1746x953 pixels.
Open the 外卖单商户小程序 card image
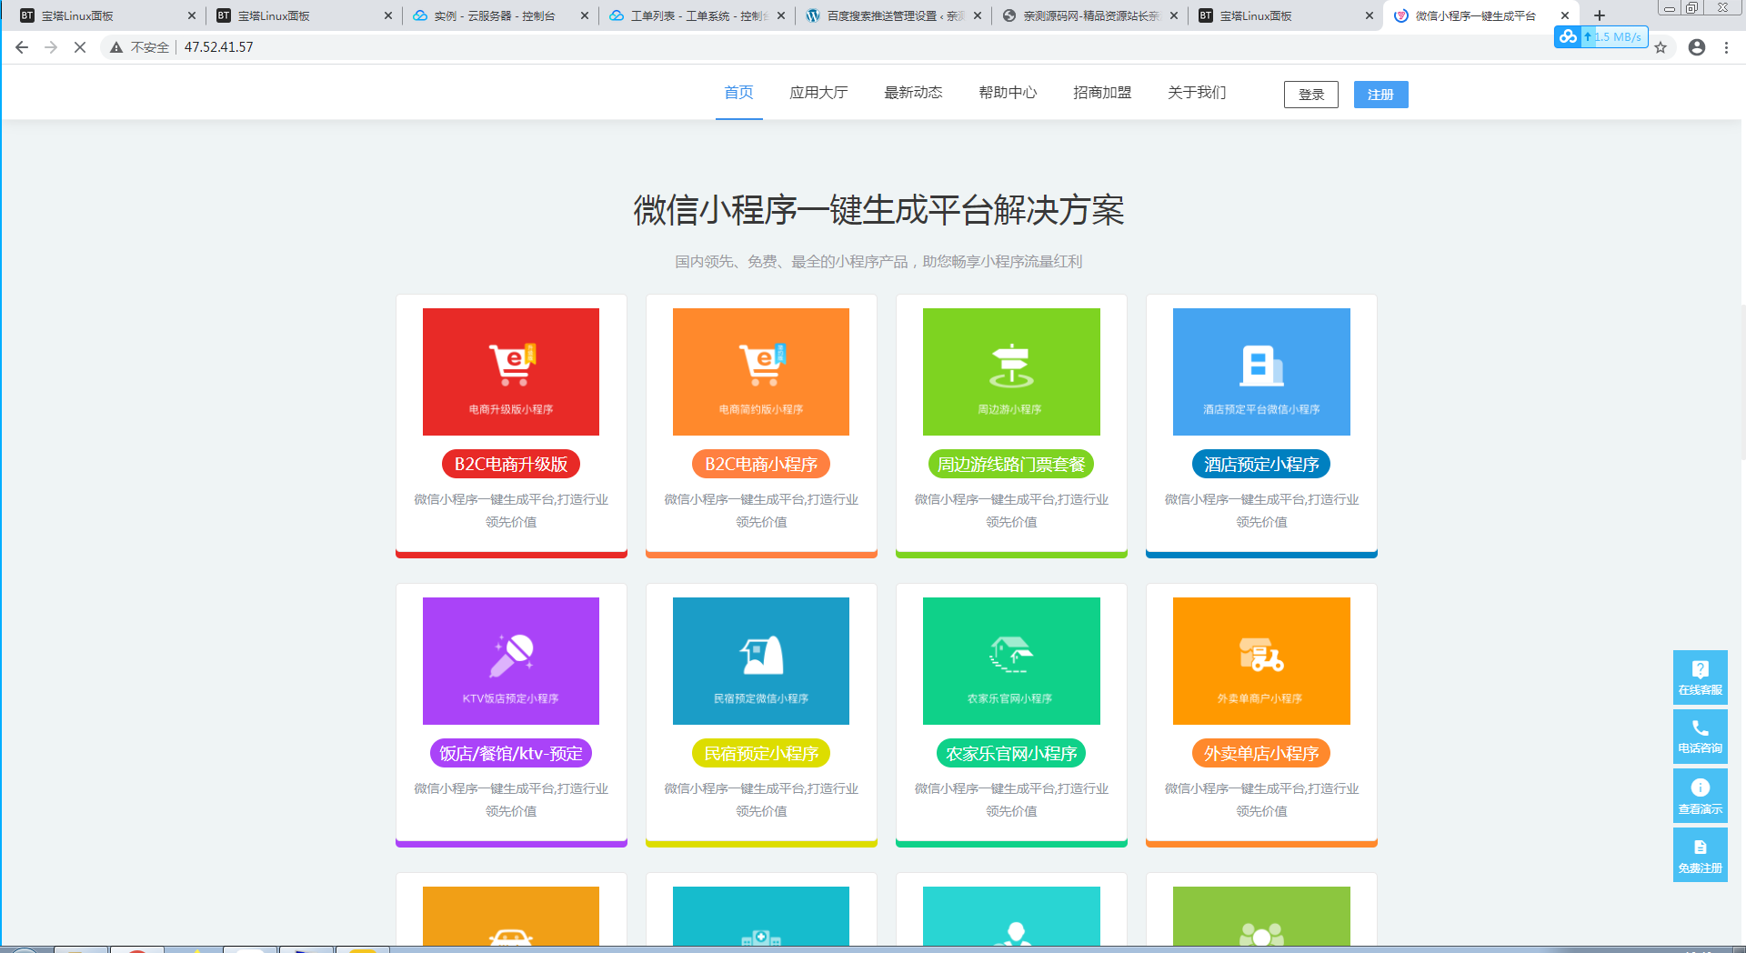click(1261, 661)
